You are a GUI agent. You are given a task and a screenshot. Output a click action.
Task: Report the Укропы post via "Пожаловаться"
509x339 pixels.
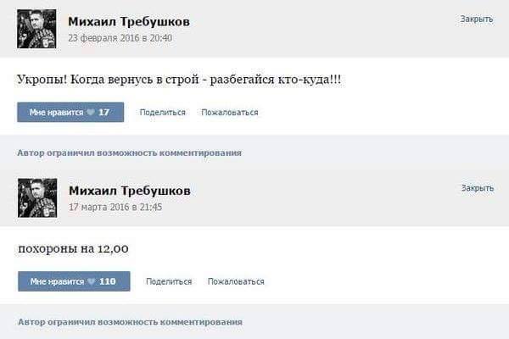pos(230,112)
